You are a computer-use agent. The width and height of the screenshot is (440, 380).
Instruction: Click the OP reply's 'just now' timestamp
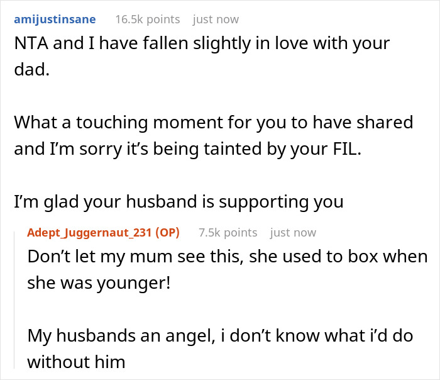click(x=293, y=233)
